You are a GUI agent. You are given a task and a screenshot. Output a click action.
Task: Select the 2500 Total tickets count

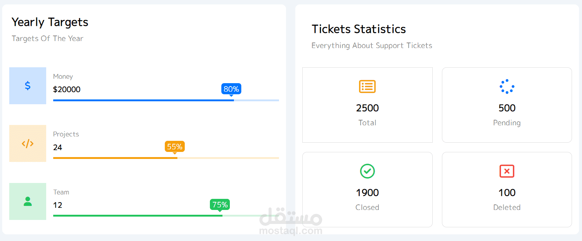(367, 108)
